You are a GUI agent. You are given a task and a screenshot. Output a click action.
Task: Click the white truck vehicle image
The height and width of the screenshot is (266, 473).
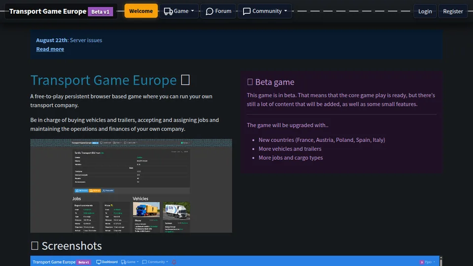click(176, 210)
